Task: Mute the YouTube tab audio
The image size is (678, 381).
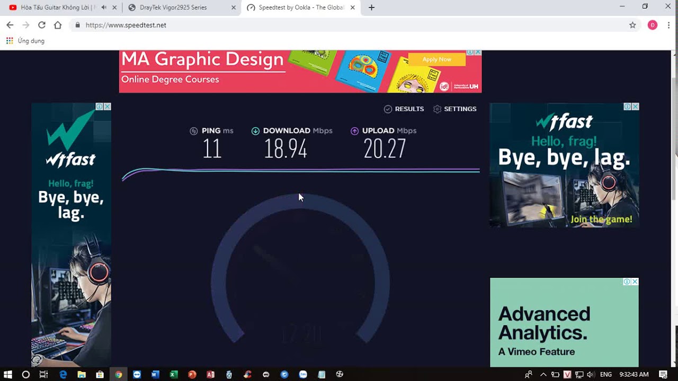Action: coord(103,7)
